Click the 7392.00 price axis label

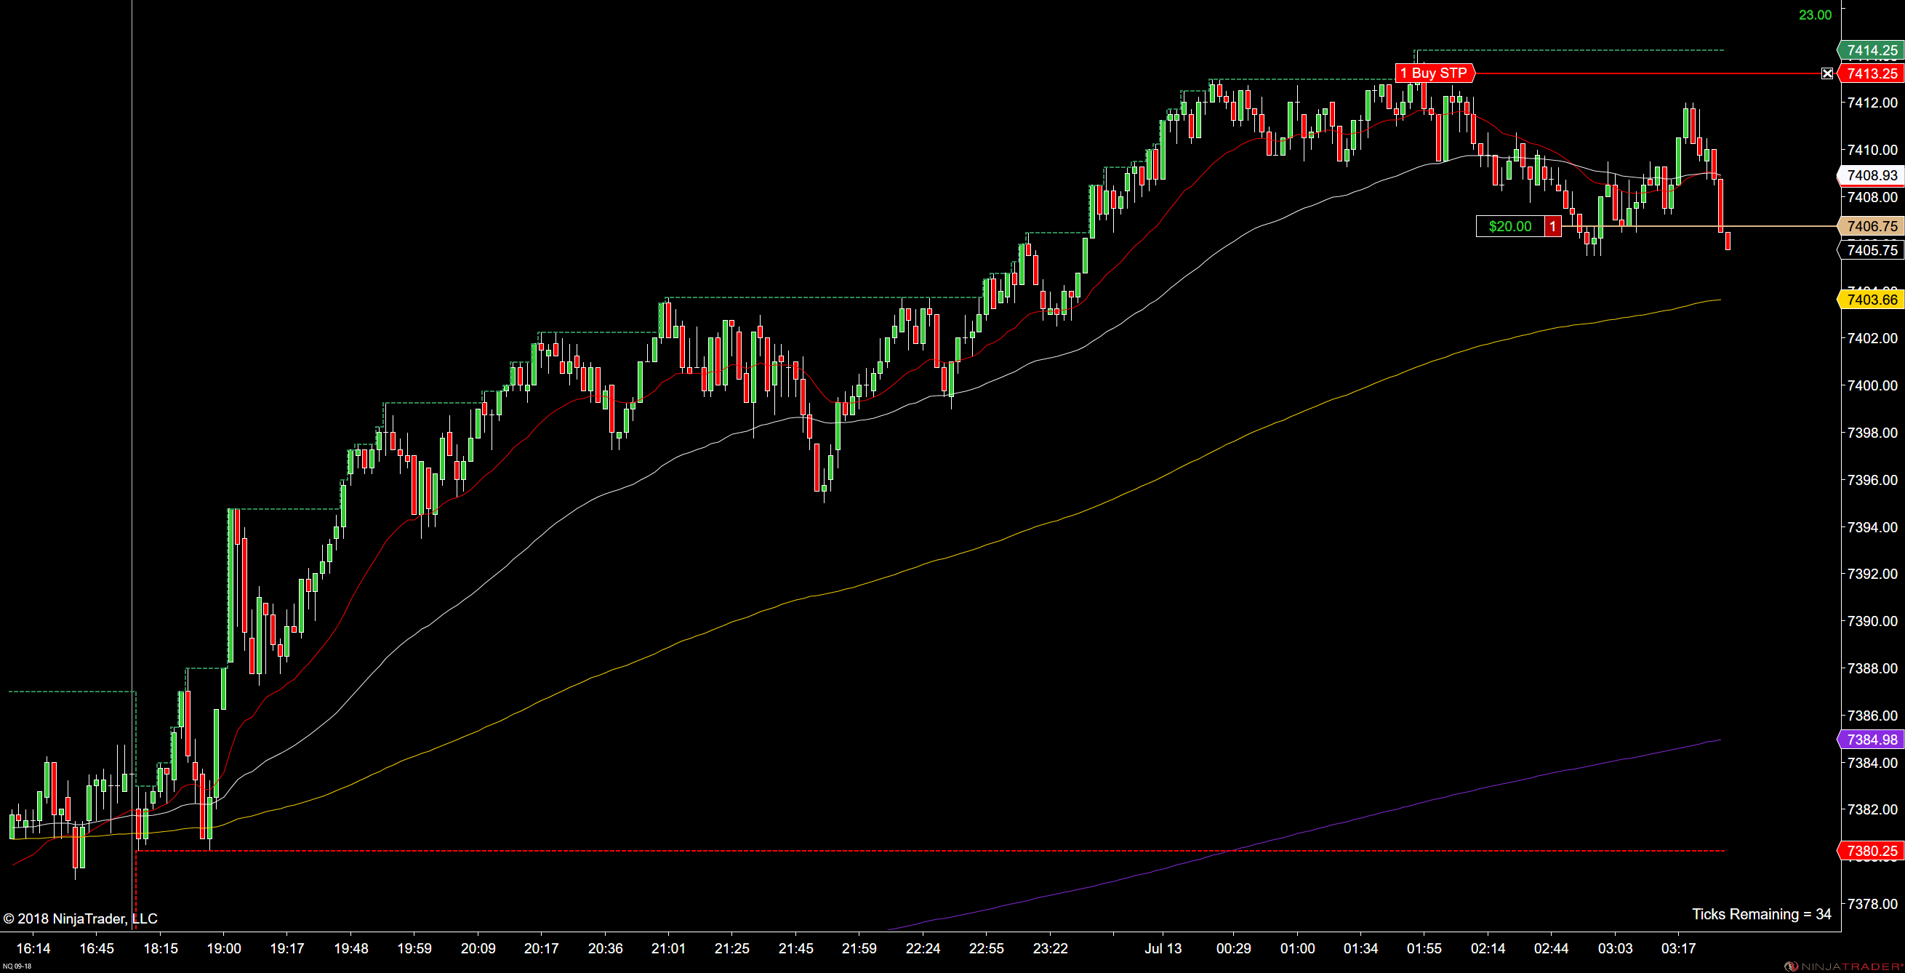click(x=1872, y=574)
